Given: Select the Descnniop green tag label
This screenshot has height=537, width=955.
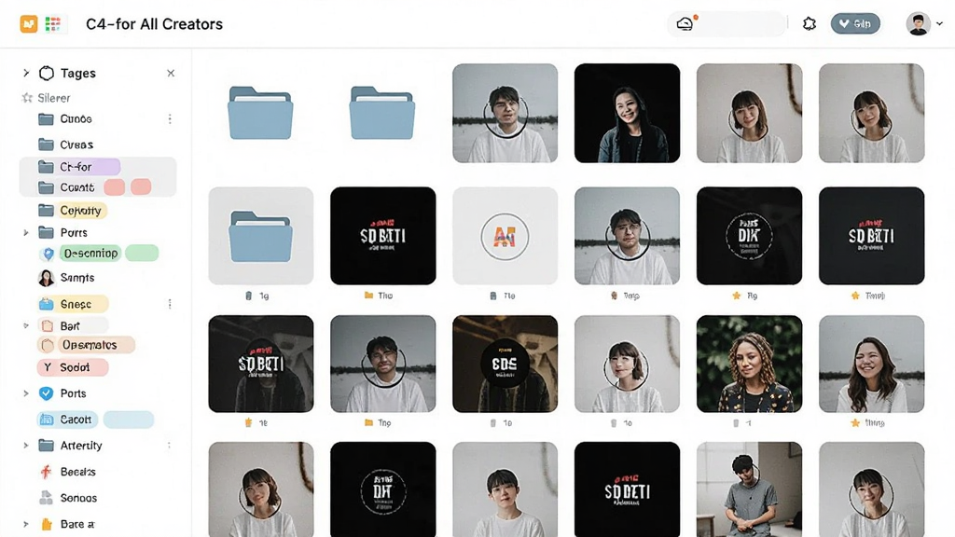Looking at the screenshot, I should [x=90, y=253].
